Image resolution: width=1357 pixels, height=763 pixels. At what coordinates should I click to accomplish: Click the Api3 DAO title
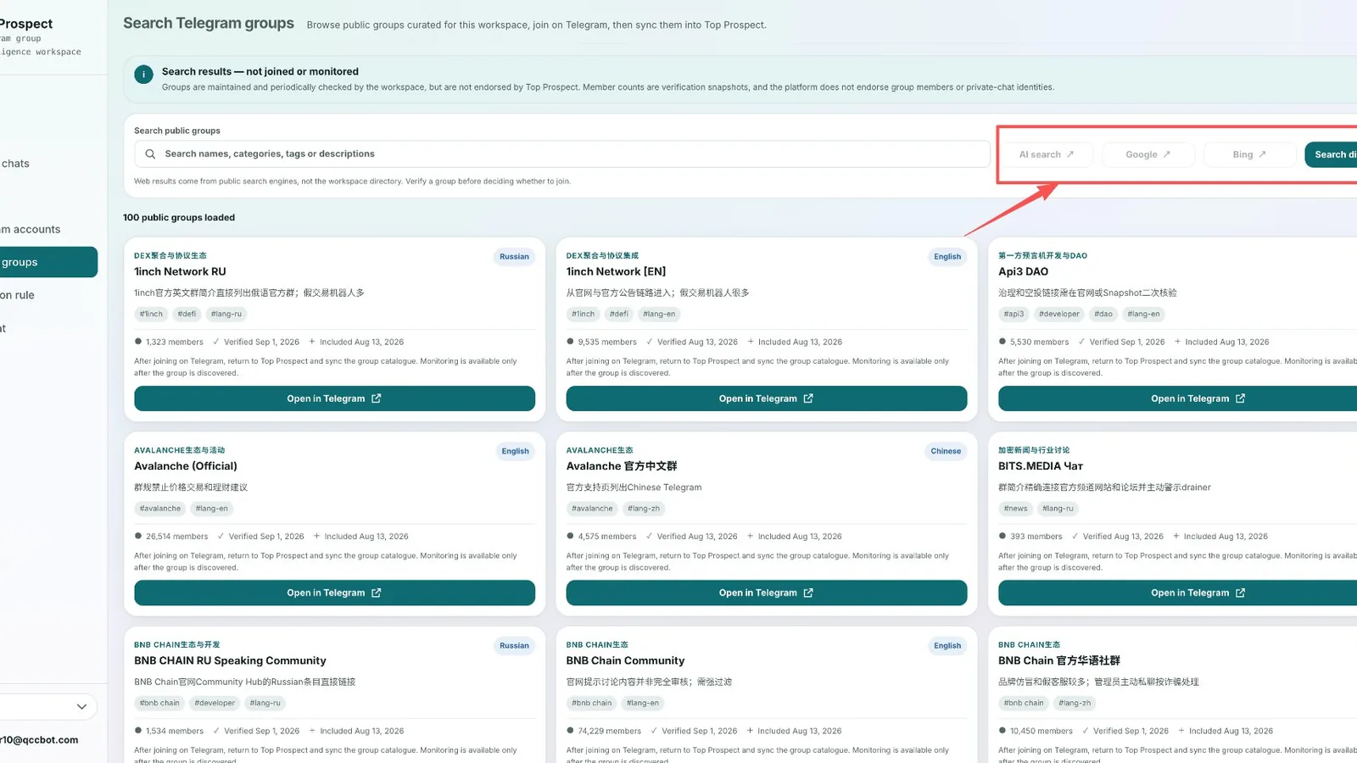pos(1023,272)
